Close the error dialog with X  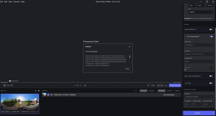pyautogui.click(x=129, y=47)
